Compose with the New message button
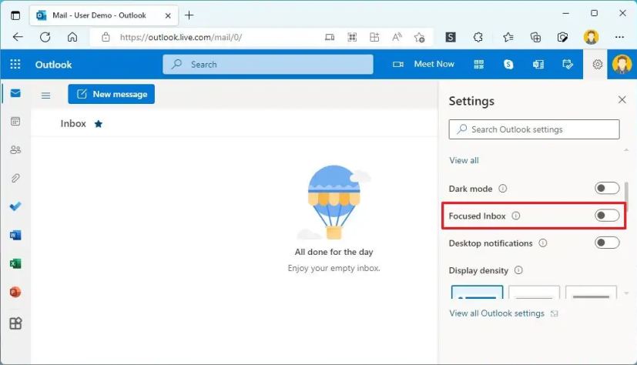637x365 pixels. pos(112,94)
